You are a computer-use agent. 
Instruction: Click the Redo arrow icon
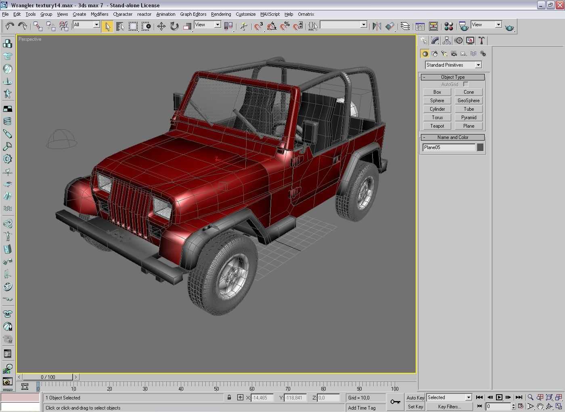pos(23,26)
